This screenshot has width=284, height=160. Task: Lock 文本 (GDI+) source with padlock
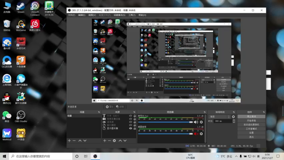coord(135,116)
